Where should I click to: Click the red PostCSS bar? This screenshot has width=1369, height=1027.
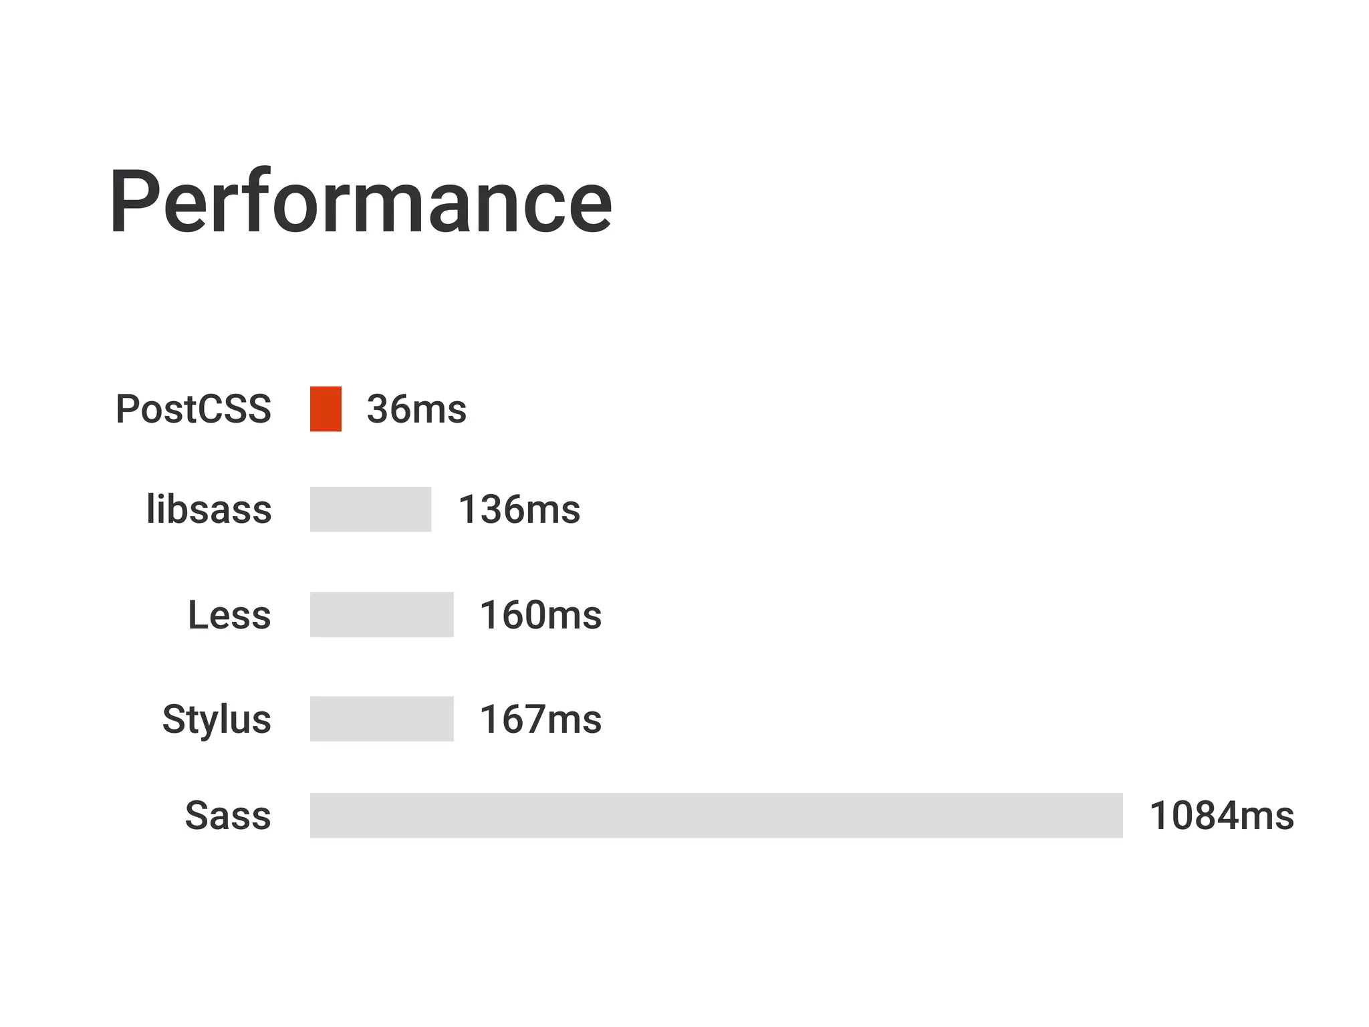[x=326, y=409]
